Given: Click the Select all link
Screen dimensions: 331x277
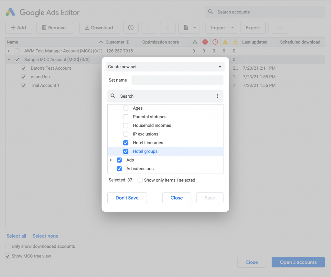Looking at the screenshot, I should point(16,236).
